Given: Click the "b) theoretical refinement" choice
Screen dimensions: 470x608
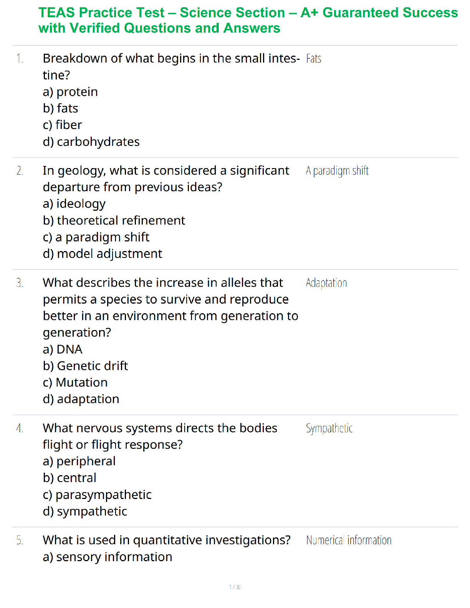Looking at the screenshot, I should pyautogui.click(x=114, y=221).
